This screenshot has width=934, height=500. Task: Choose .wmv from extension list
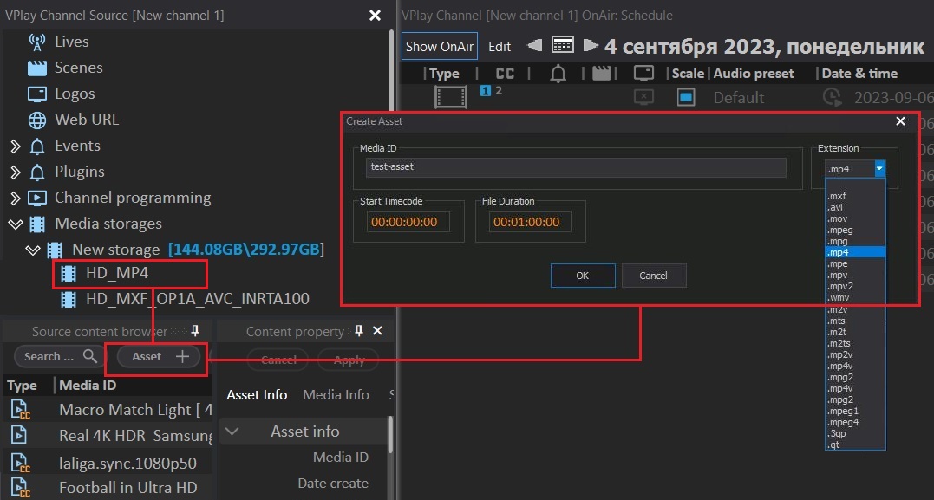pos(838,297)
